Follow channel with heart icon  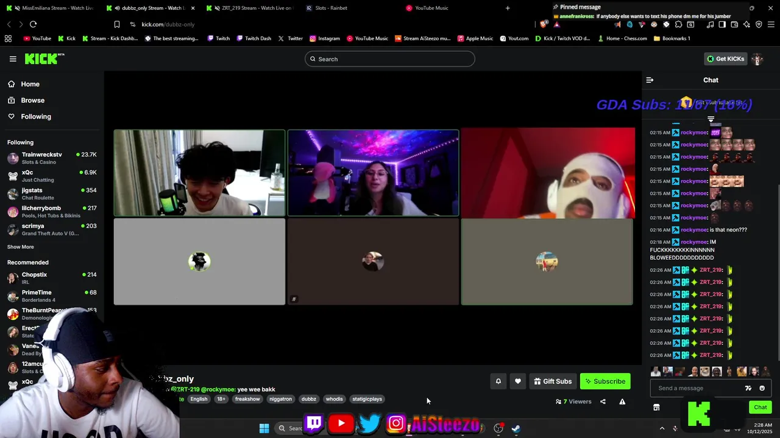tap(517, 381)
